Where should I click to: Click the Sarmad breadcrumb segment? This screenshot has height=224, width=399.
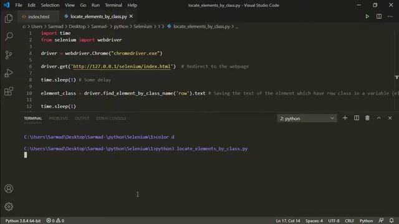[55, 26]
